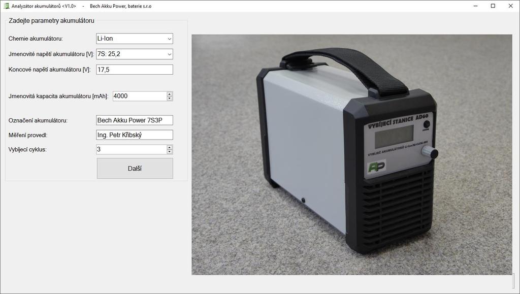
Task: Click the Další button
Action: point(135,169)
